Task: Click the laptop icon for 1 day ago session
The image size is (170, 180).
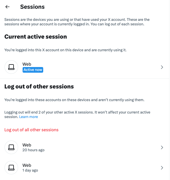Action: coord(11,168)
